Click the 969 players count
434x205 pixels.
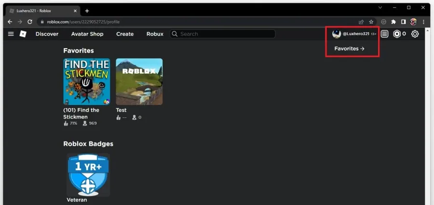[93, 123]
